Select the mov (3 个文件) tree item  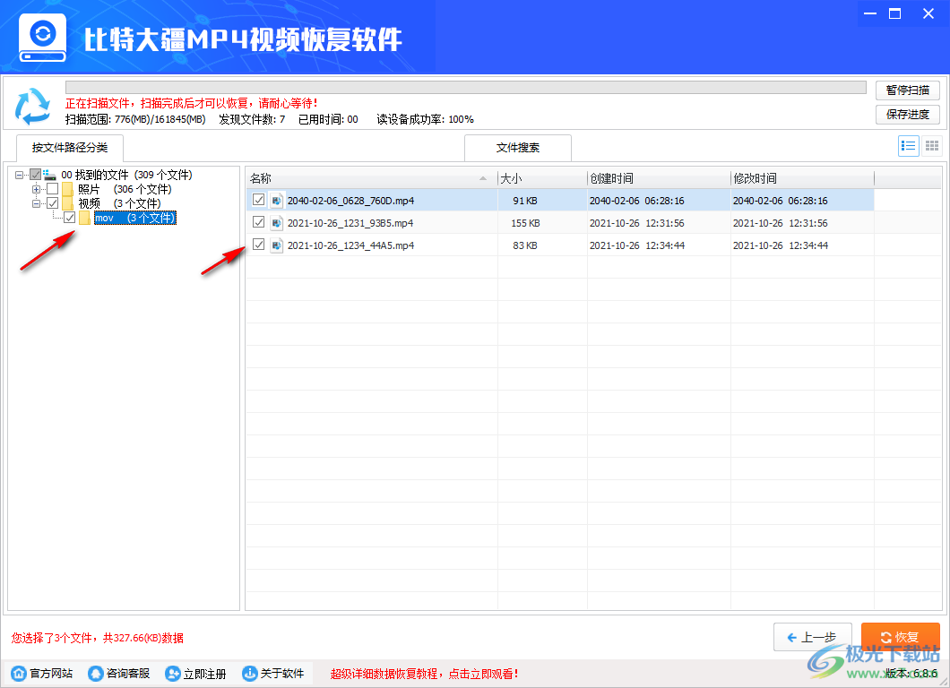(135, 218)
